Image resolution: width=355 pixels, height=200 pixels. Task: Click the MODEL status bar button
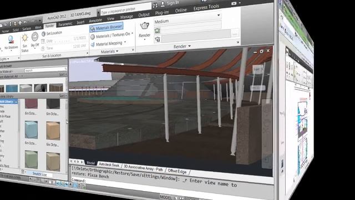[166, 198]
